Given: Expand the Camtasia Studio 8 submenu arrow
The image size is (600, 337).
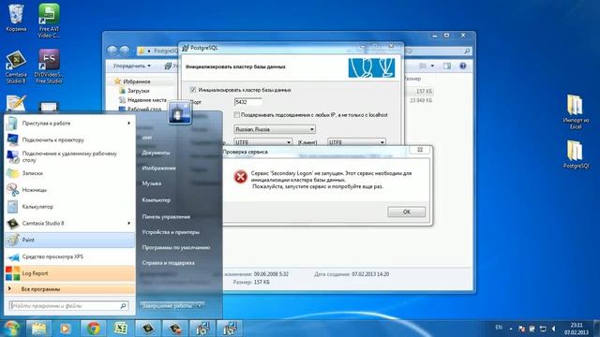Looking at the screenshot, I should point(129,223).
